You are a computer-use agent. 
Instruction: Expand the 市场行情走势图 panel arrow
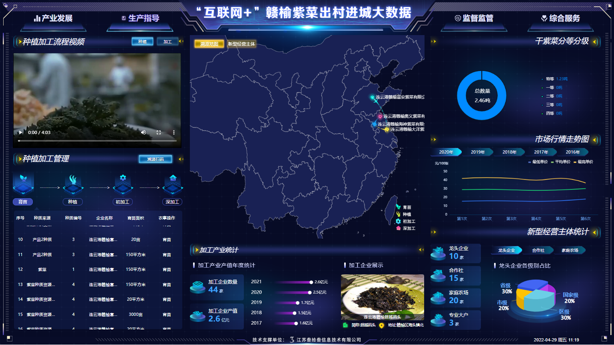click(594, 140)
